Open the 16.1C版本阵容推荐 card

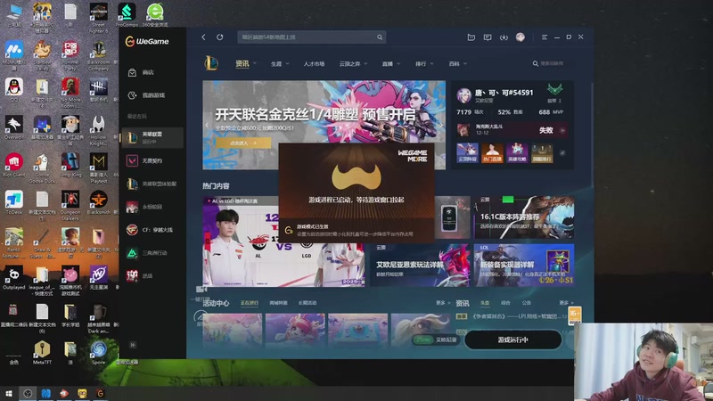524,217
